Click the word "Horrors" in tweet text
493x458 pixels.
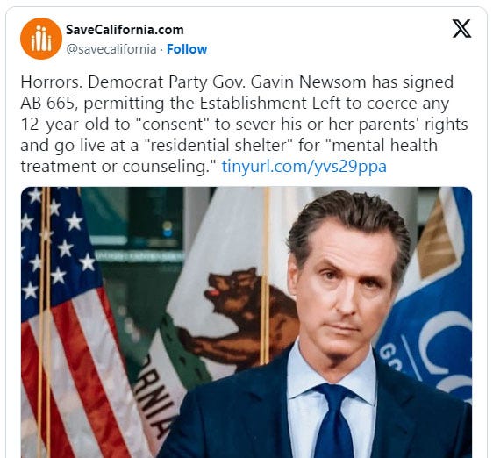click(49, 82)
